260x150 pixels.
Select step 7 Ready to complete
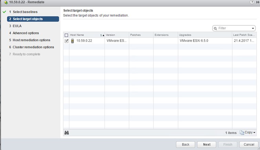tap(24, 54)
